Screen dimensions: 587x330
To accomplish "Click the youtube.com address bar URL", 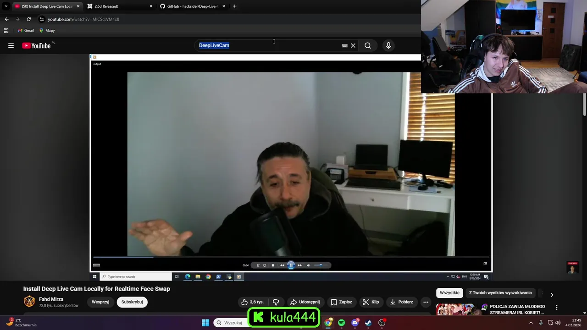I will pyautogui.click(x=83, y=19).
